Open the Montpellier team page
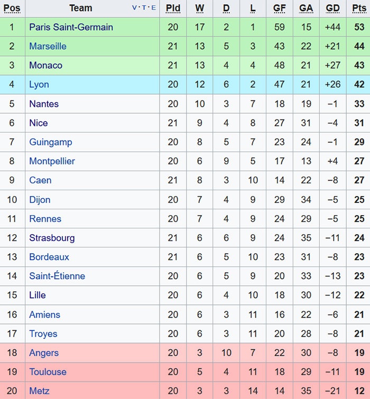The height and width of the screenshot is (399, 370). coord(52,161)
